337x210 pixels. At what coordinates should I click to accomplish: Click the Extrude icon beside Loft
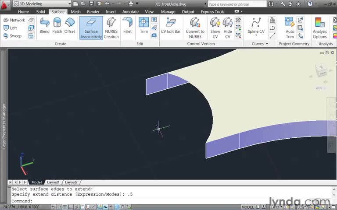click(31, 28)
